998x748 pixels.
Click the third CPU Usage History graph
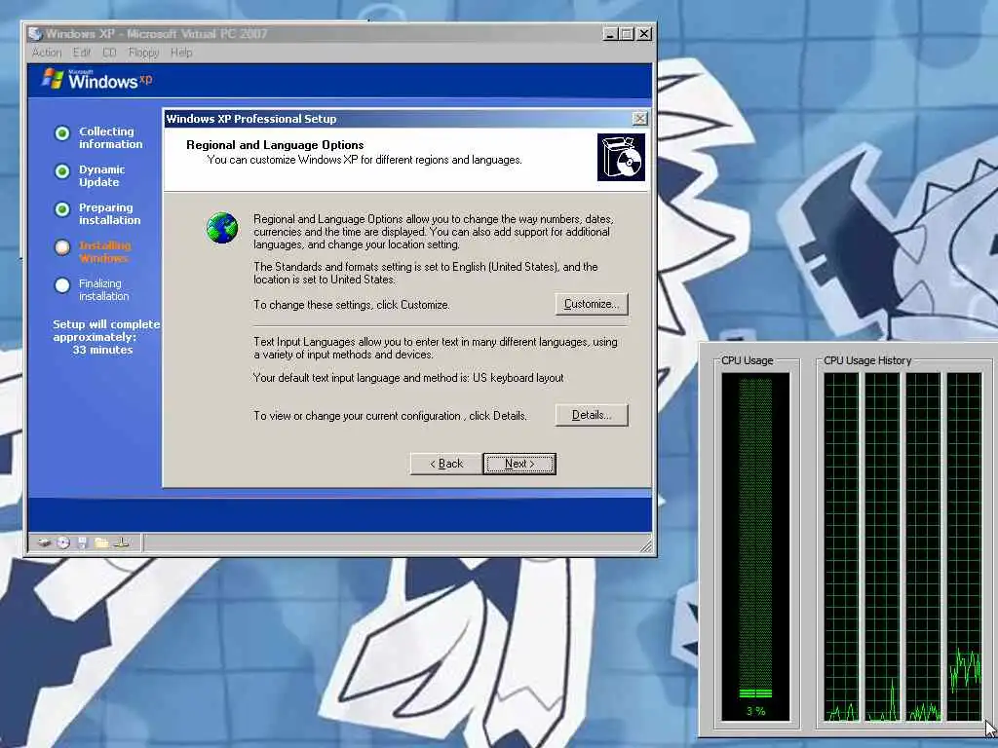tap(923, 547)
